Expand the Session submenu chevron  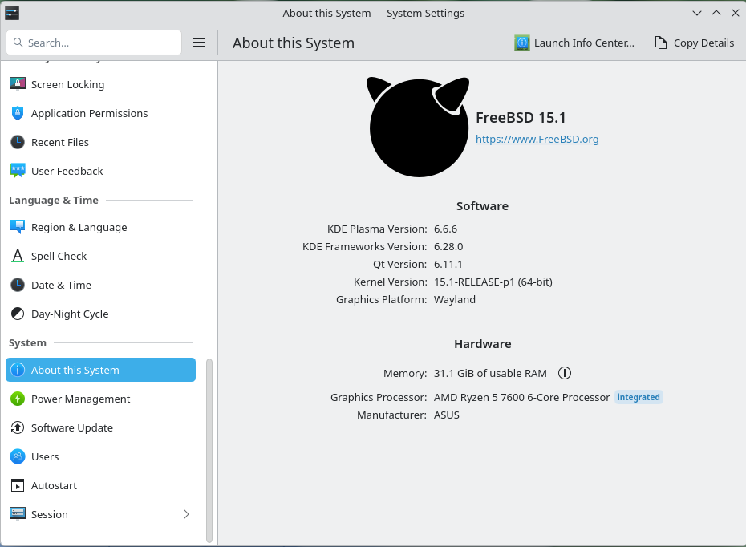186,514
